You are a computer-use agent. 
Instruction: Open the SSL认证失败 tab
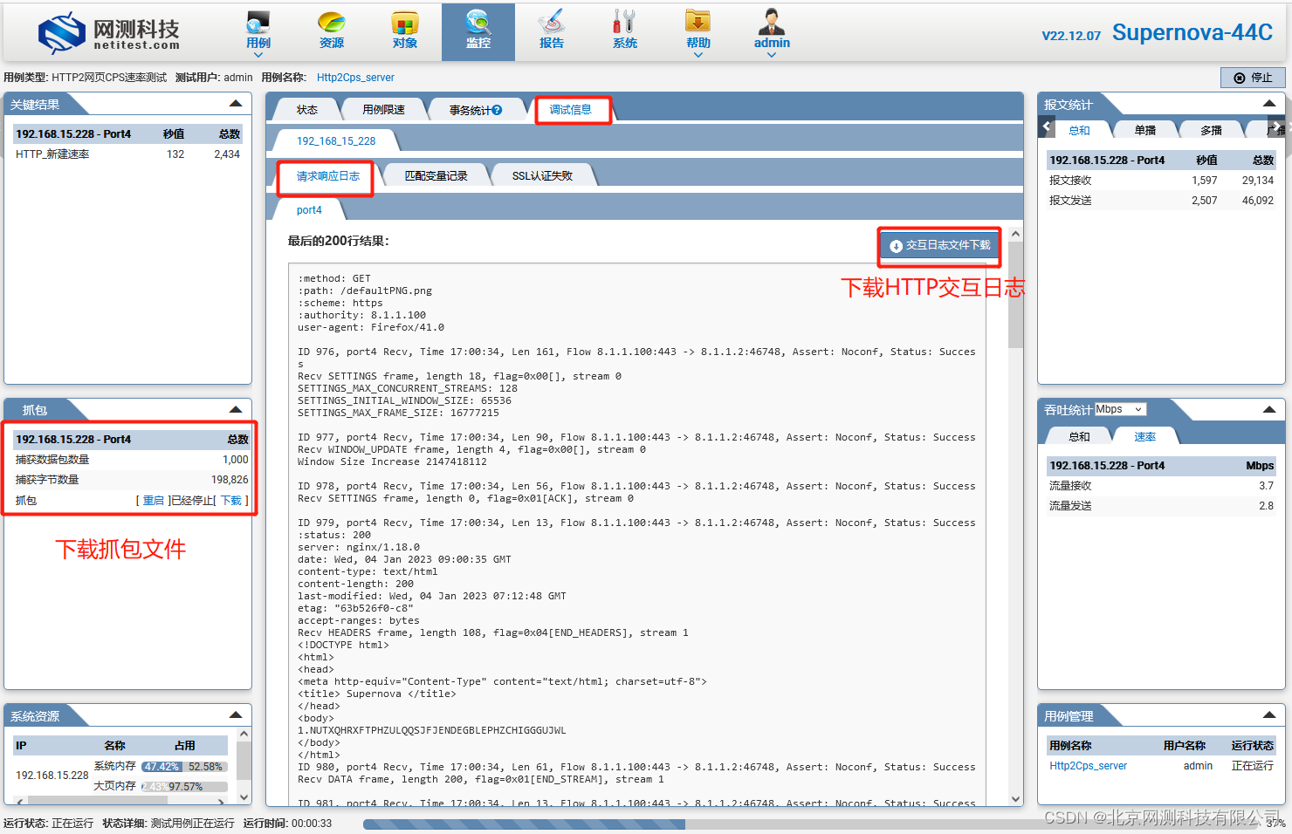(542, 176)
